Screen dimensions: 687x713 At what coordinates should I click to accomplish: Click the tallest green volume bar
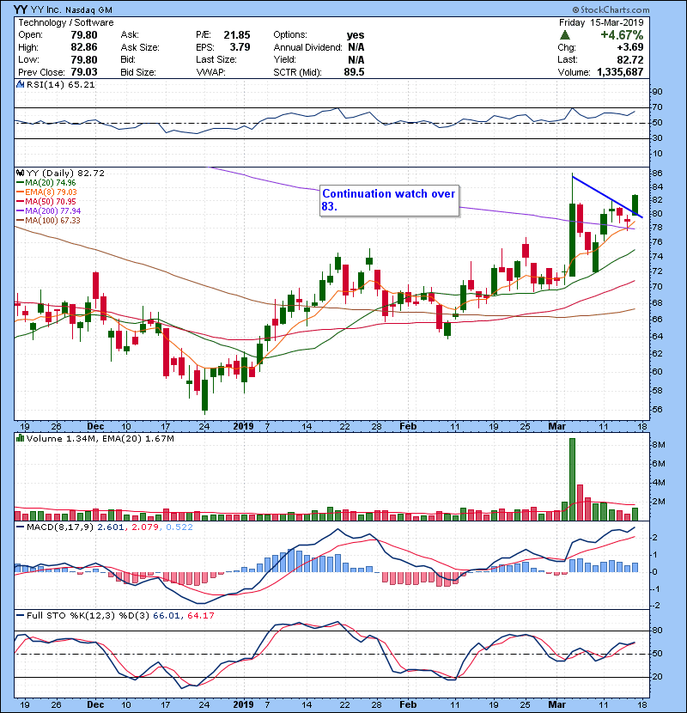(573, 479)
